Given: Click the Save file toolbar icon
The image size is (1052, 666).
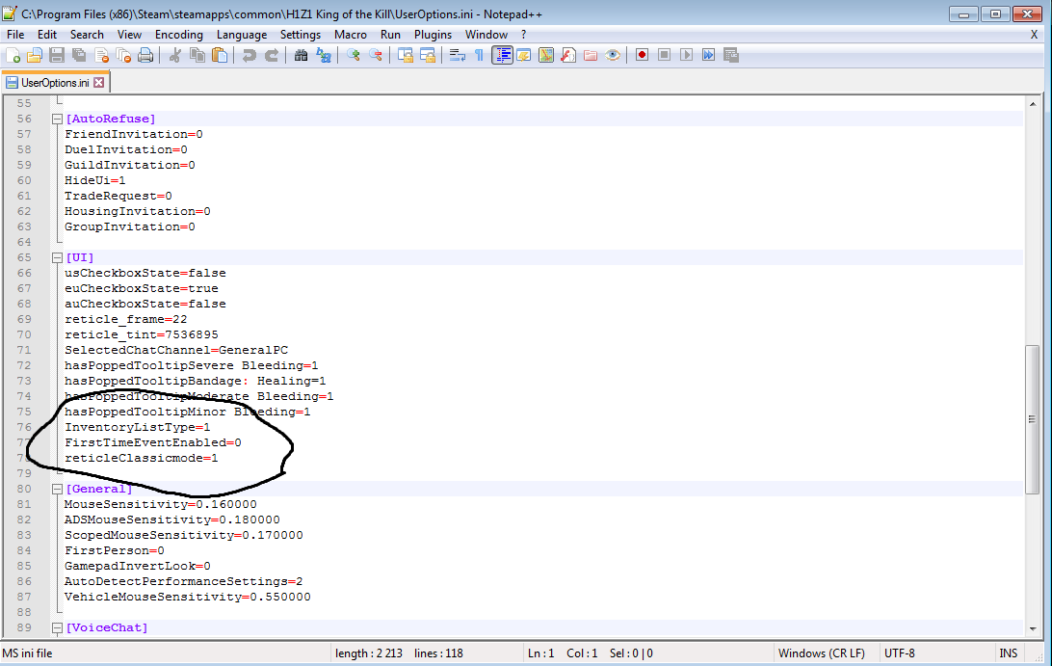Looking at the screenshot, I should coord(57,55).
